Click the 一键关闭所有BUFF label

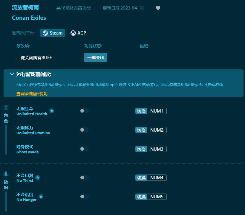[34, 58]
